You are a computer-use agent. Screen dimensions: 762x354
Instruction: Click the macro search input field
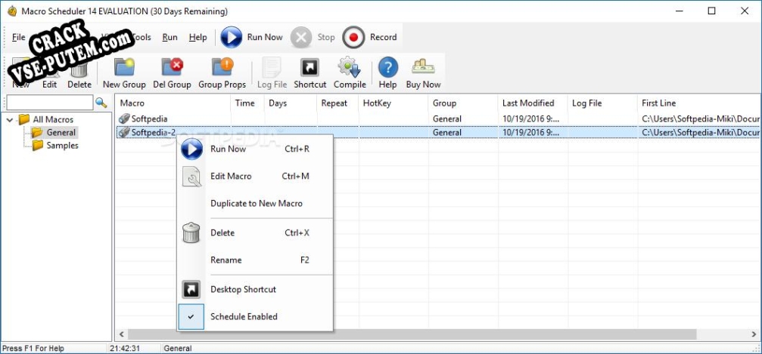[49, 103]
